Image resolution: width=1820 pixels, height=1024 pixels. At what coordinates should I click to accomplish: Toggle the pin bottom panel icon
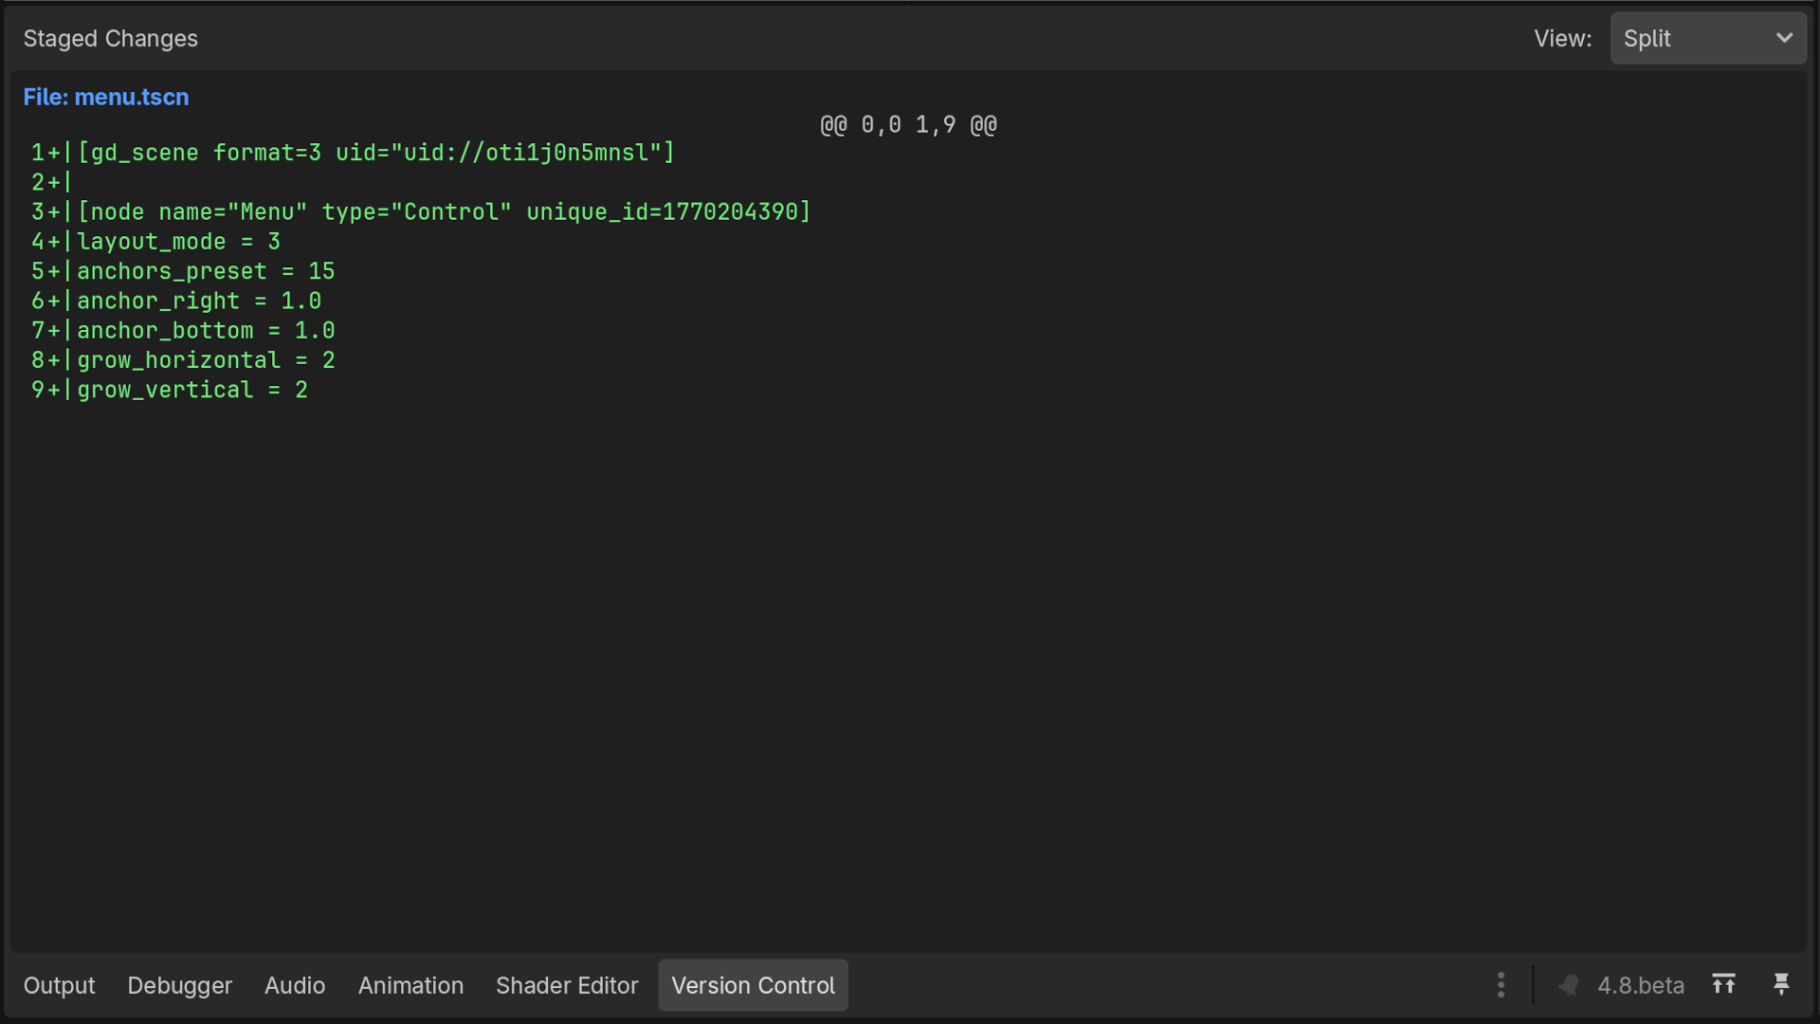[x=1781, y=984]
